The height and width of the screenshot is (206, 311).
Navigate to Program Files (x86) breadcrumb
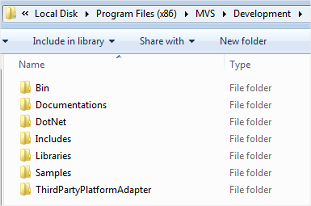coord(136,14)
